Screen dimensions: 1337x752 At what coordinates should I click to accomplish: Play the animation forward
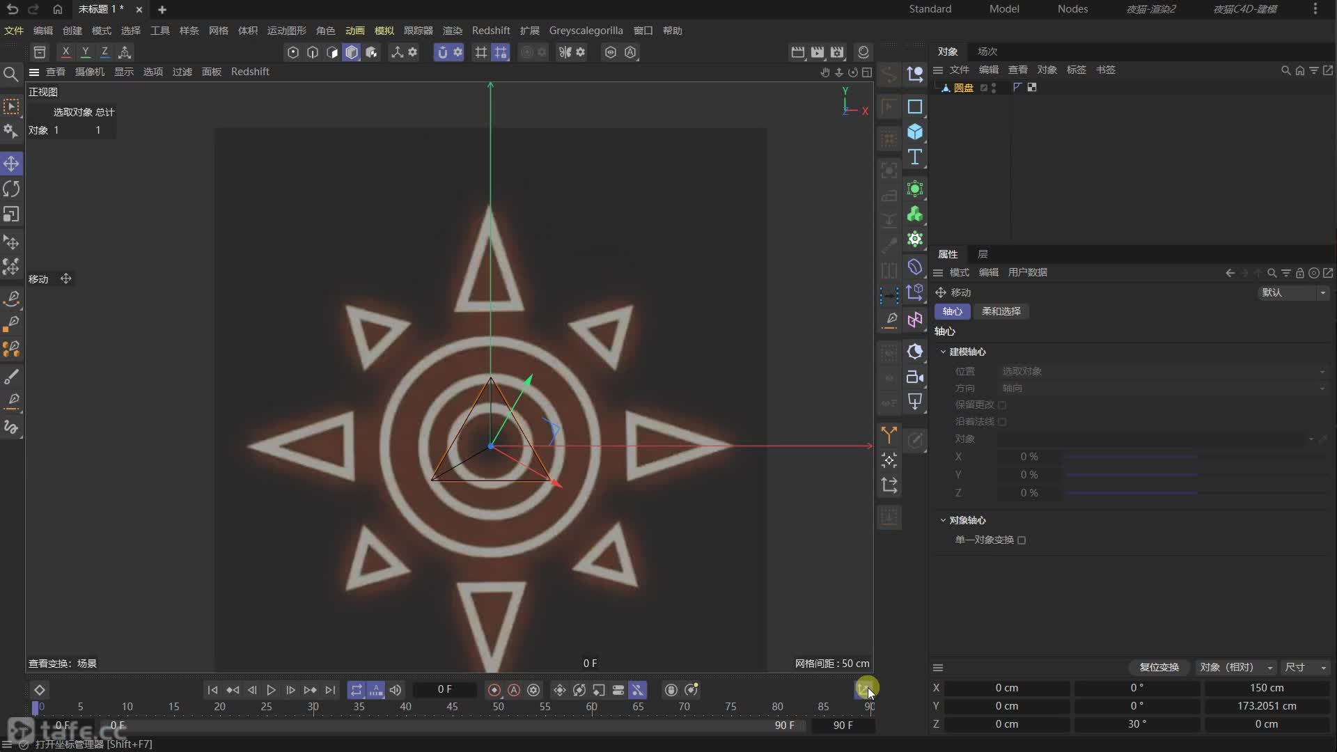click(x=271, y=690)
